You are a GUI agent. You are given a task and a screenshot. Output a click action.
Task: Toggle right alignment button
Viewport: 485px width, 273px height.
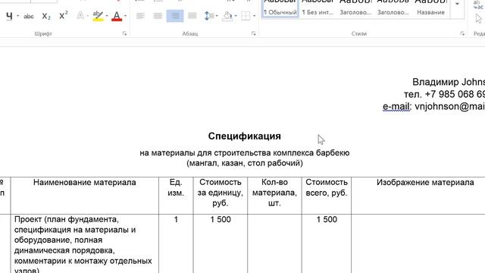175,16
